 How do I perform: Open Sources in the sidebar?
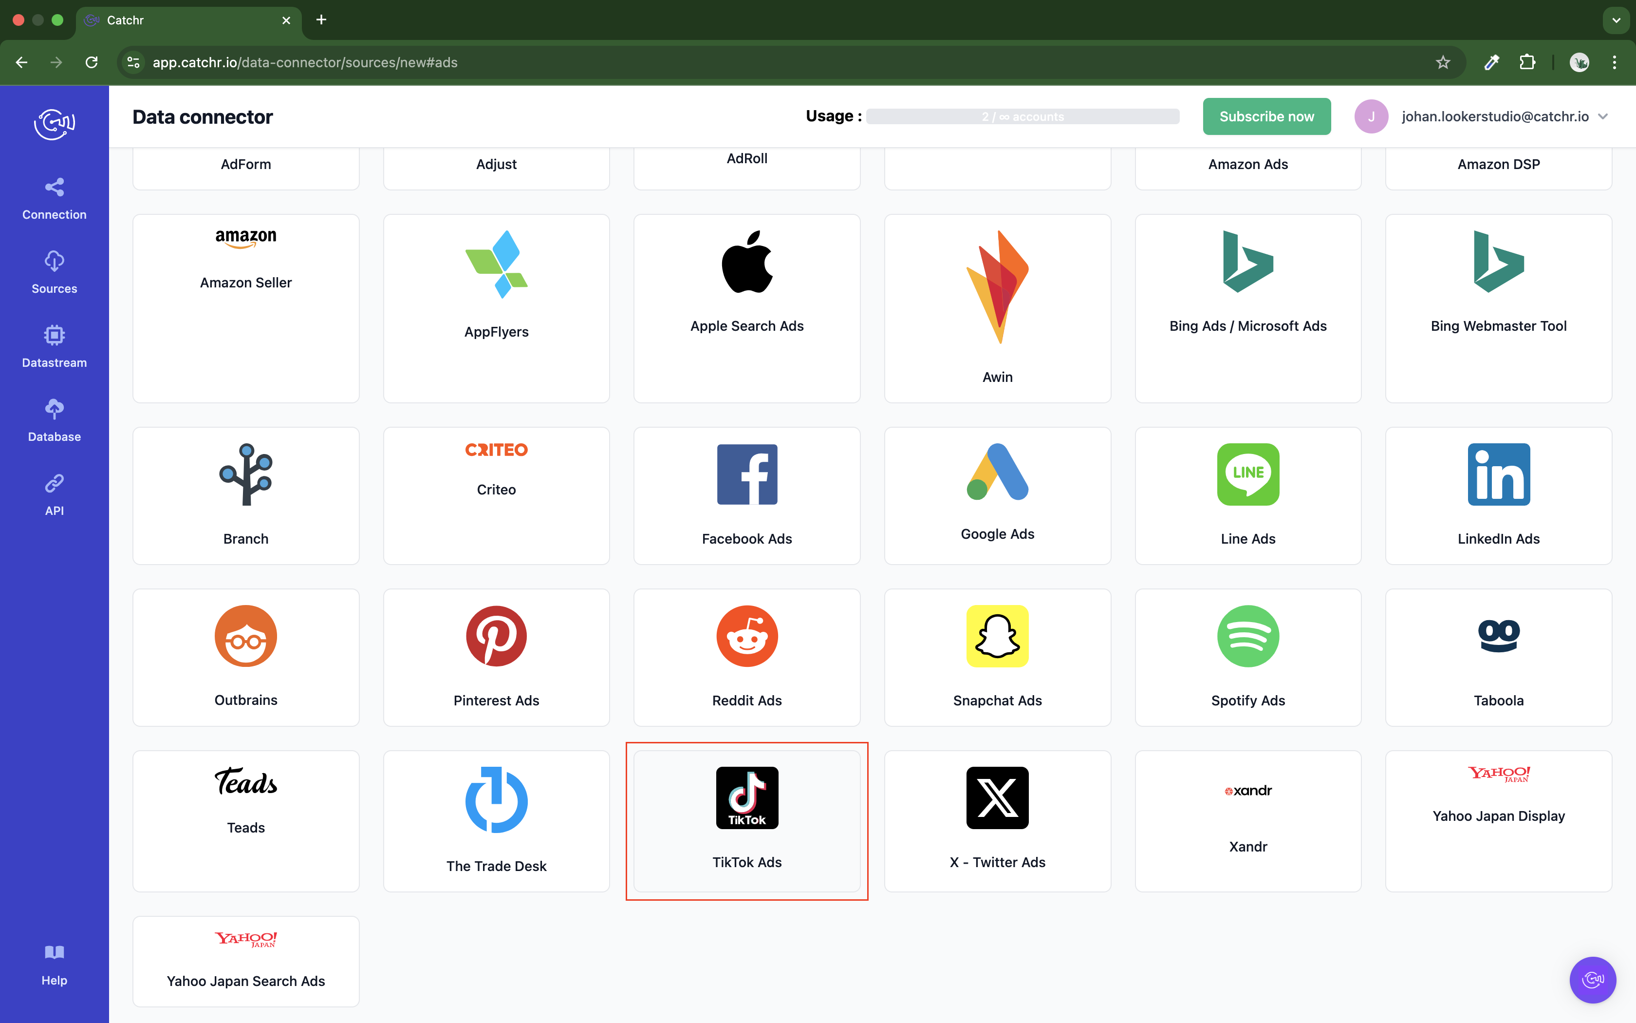coord(54,273)
